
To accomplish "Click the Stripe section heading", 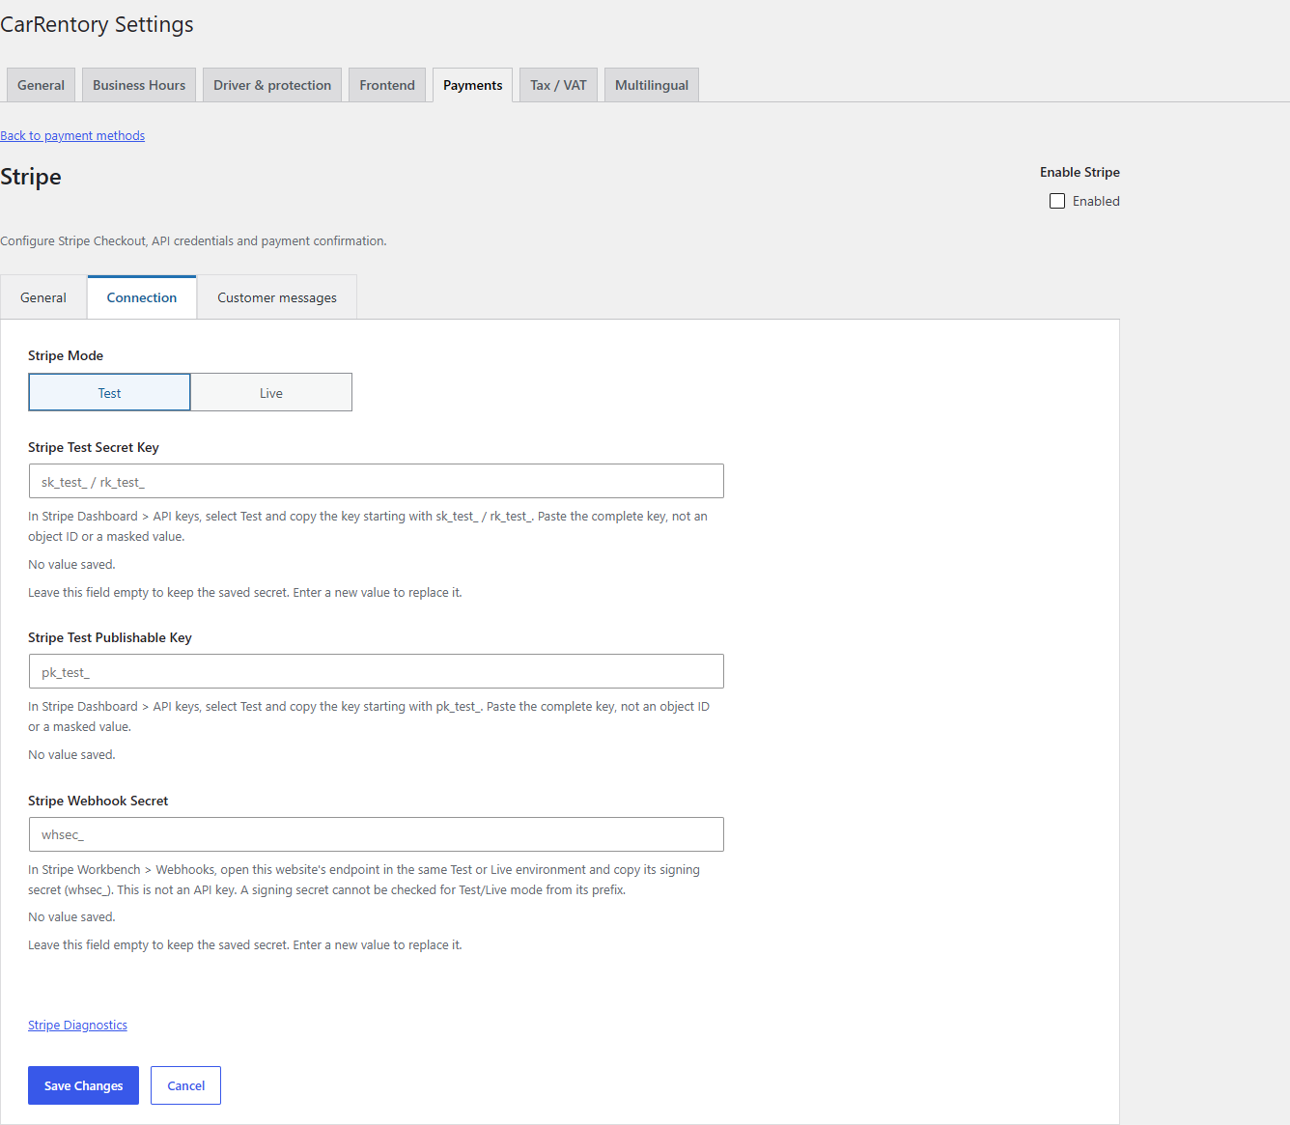I will (x=31, y=177).
